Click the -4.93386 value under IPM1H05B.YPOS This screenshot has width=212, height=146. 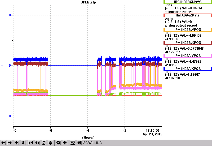pyautogui.click(x=171, y=39)
